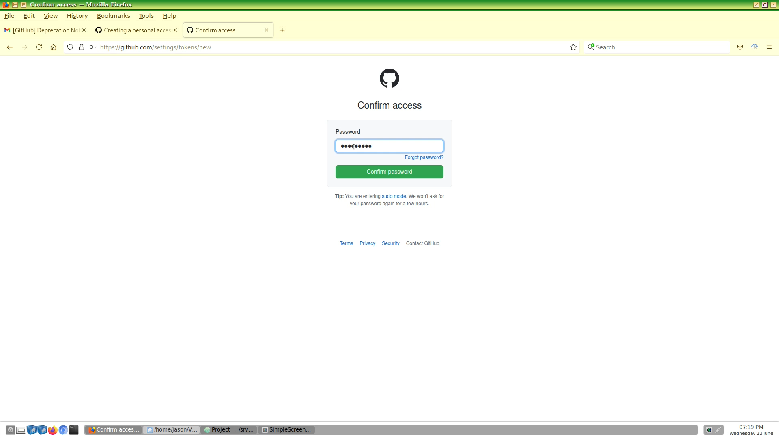Viewport: 779px width, 438px height.
Task: Click the network plug tray icon
Action: (719, 430)
